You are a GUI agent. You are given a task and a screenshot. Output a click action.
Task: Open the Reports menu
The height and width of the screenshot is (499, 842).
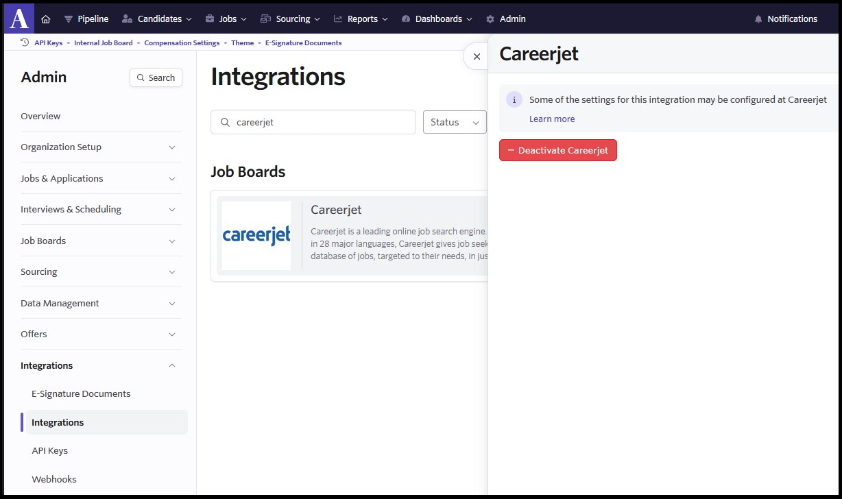(361, 19)
